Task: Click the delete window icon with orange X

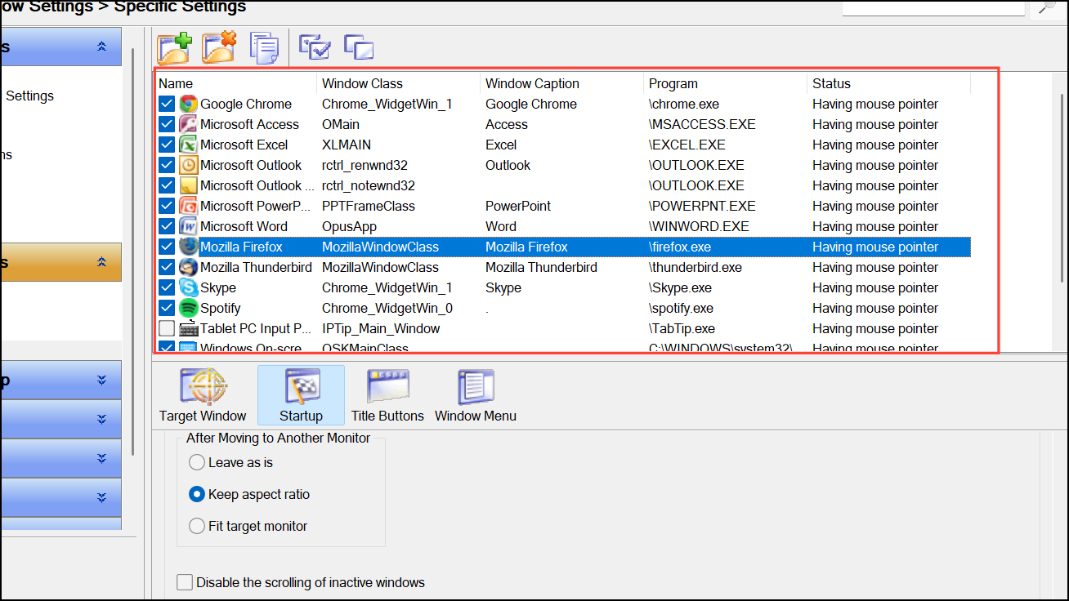Action: coord(219,48)
